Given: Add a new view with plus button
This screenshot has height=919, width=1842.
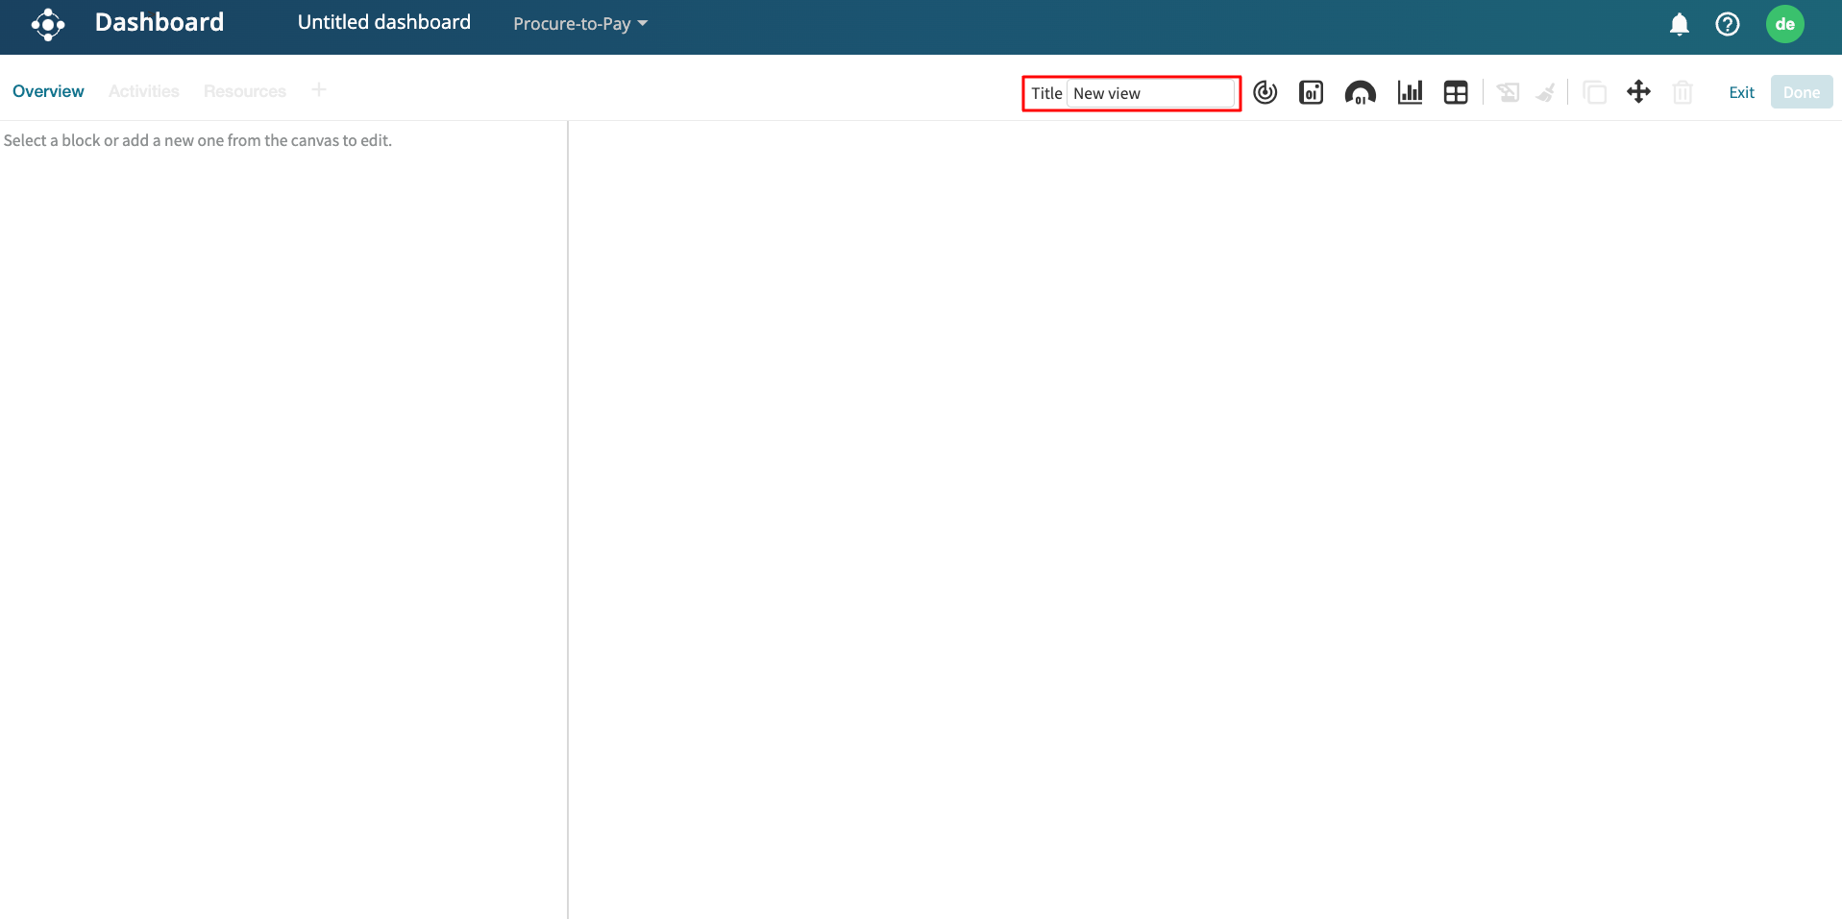Looking at the screenshot, I should pos(319,90).
